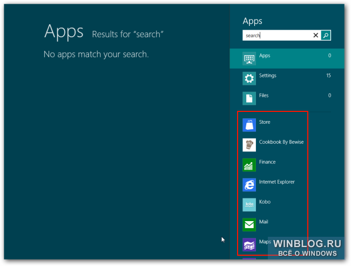Click the Settings result count 15
The height and width of the screenshot is (266, 351).
[328, 76]
